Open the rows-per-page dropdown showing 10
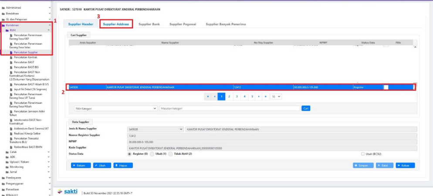 click(x=276, y=96)
